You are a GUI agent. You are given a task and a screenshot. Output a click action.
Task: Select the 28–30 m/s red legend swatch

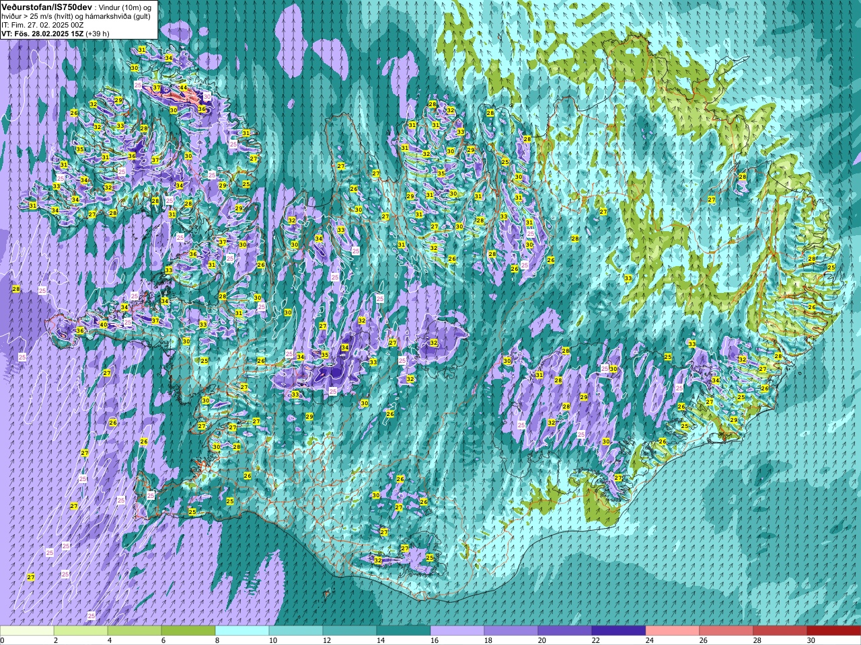coord(780,631)
